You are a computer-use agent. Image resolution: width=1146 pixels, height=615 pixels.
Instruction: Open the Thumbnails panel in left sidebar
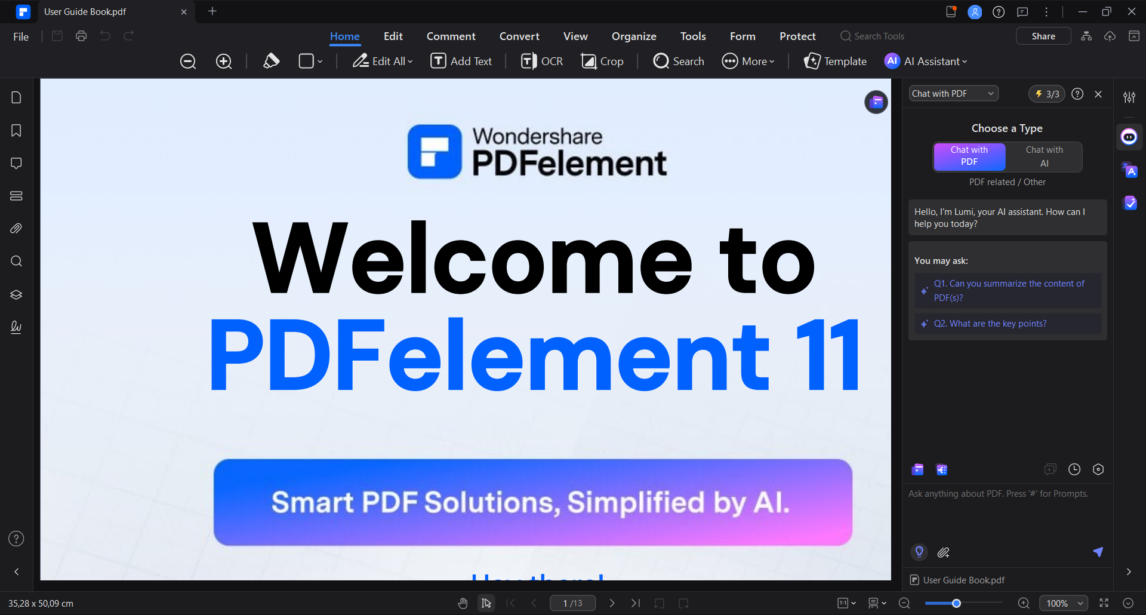click(x=16, y=97)
